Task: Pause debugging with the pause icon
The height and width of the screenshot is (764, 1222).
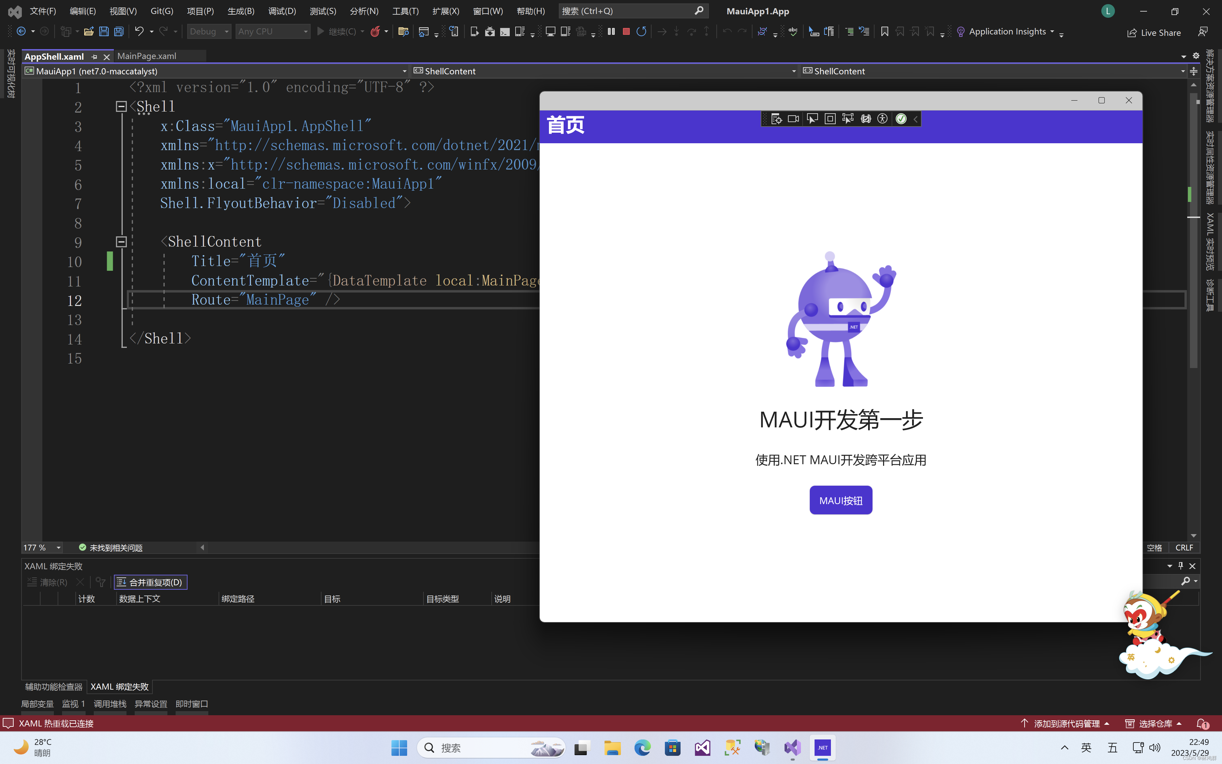Action: (611, 31)
